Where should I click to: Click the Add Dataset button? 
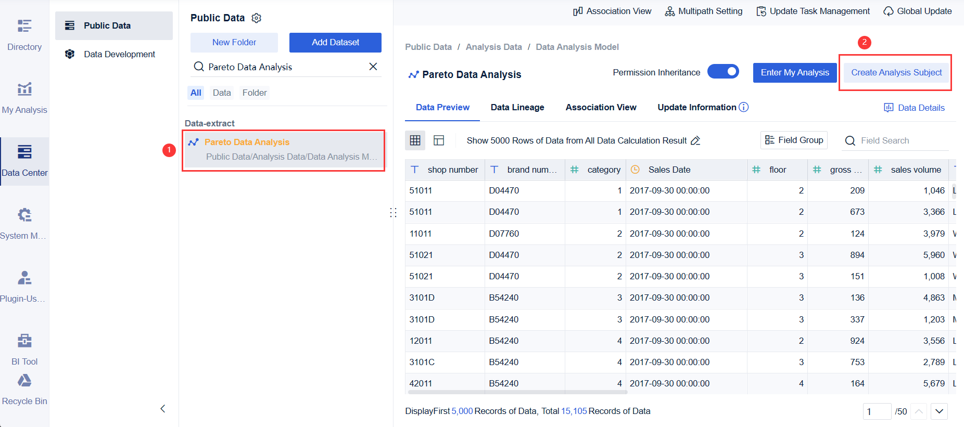click(x=335, y=43)
